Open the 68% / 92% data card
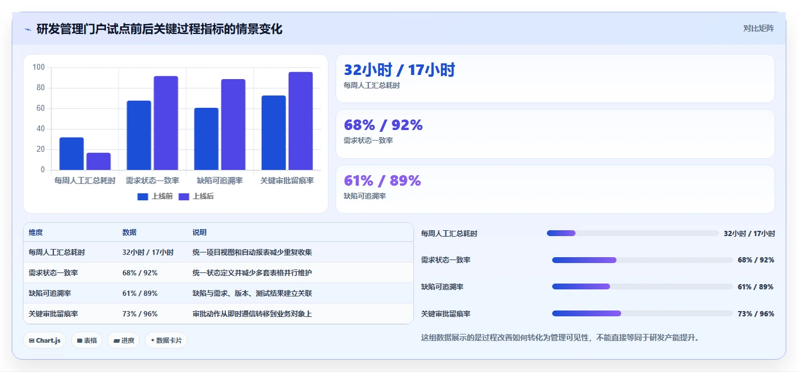Viewport: 798px width, 372px height. [555, 134]
